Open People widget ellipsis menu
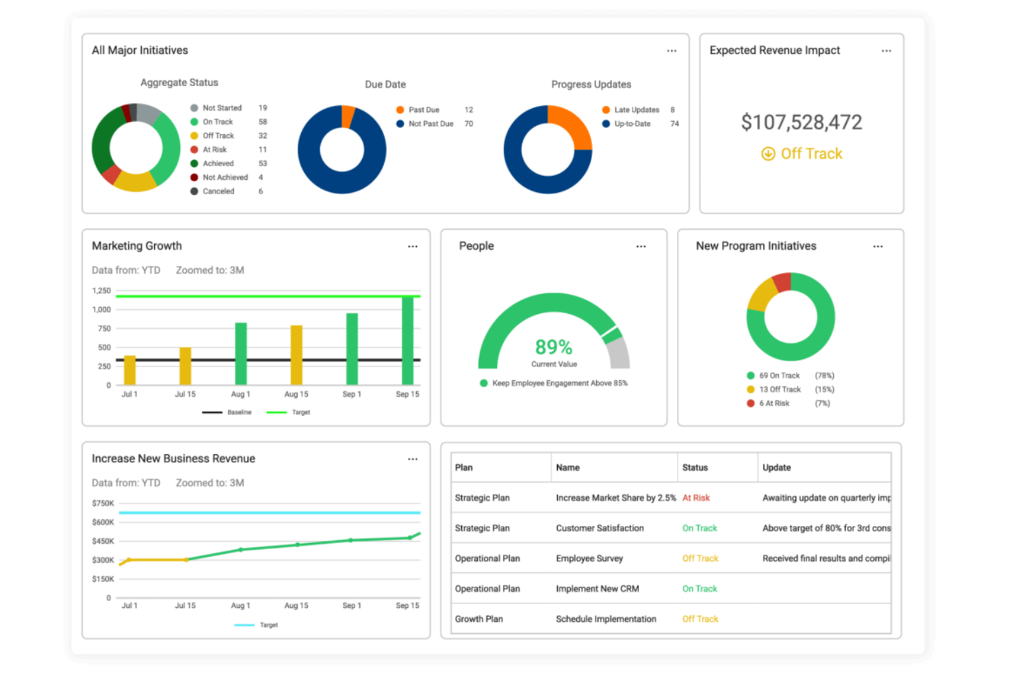The image size is (1013, 675). [641, 247]
